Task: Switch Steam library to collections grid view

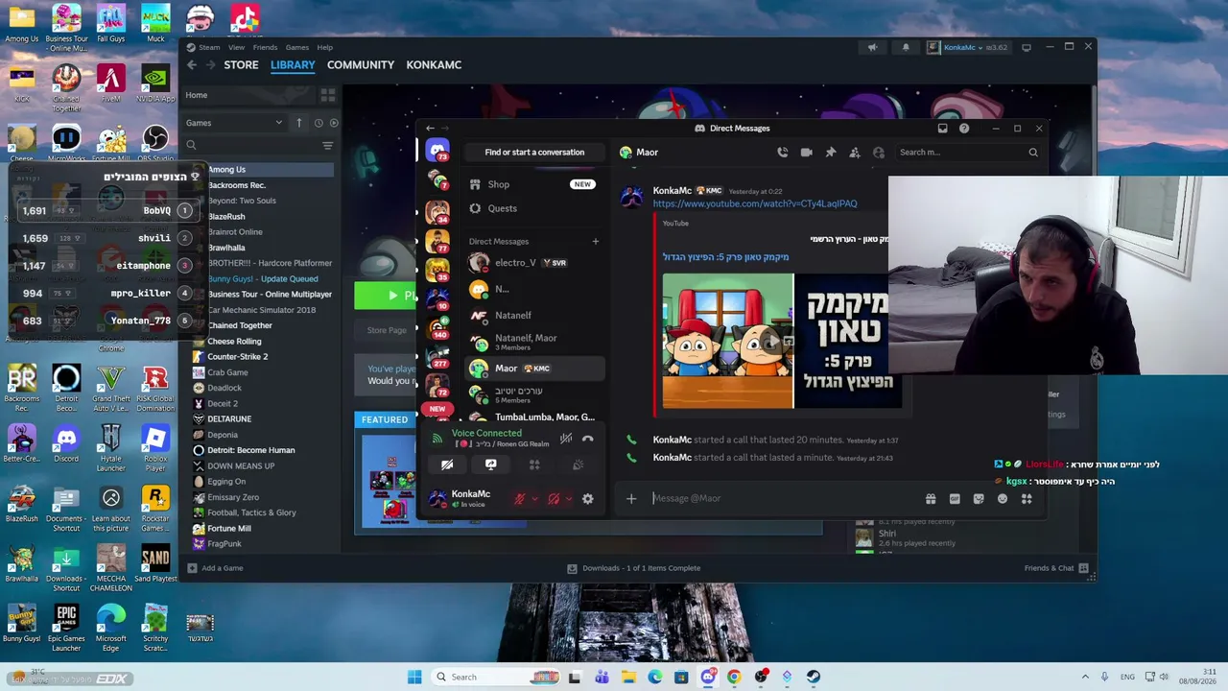Action: tap(328, 95)
